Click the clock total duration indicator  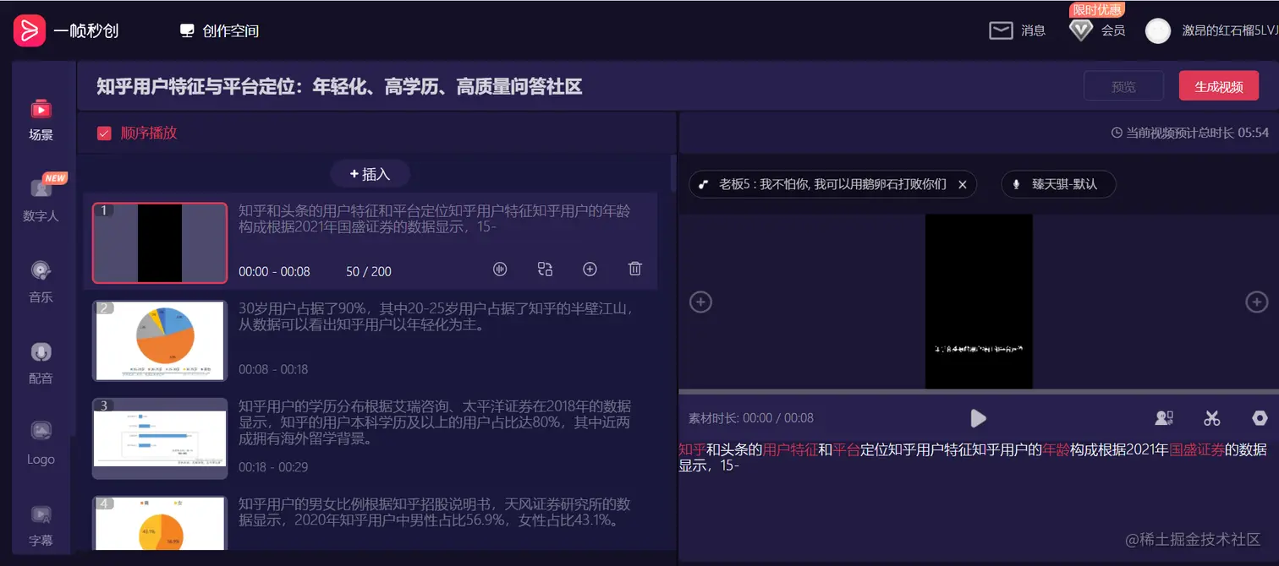point(1189,133)
